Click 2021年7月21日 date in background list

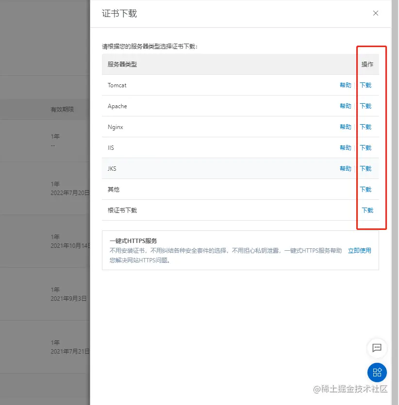tap(70, 352)
